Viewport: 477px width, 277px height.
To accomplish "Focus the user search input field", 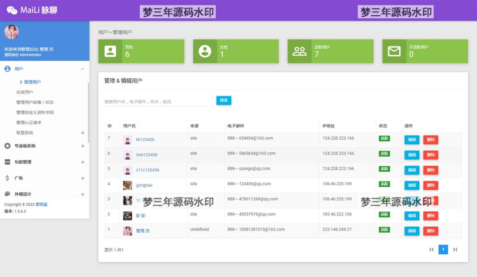I will click(156, 101).
